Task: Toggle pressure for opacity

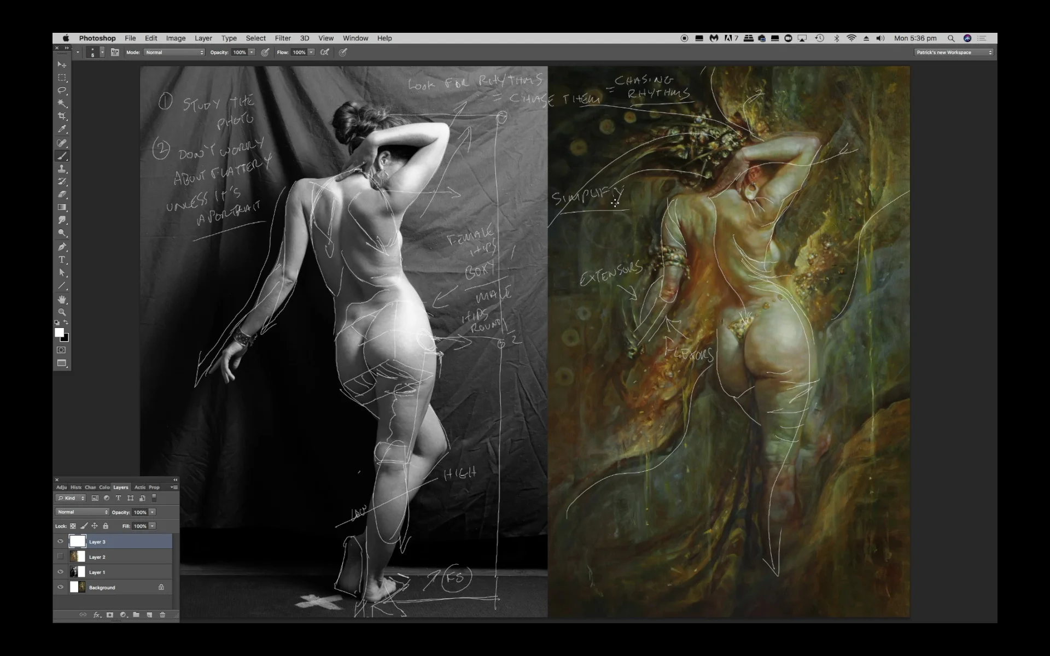Action: tap(265, 52)
